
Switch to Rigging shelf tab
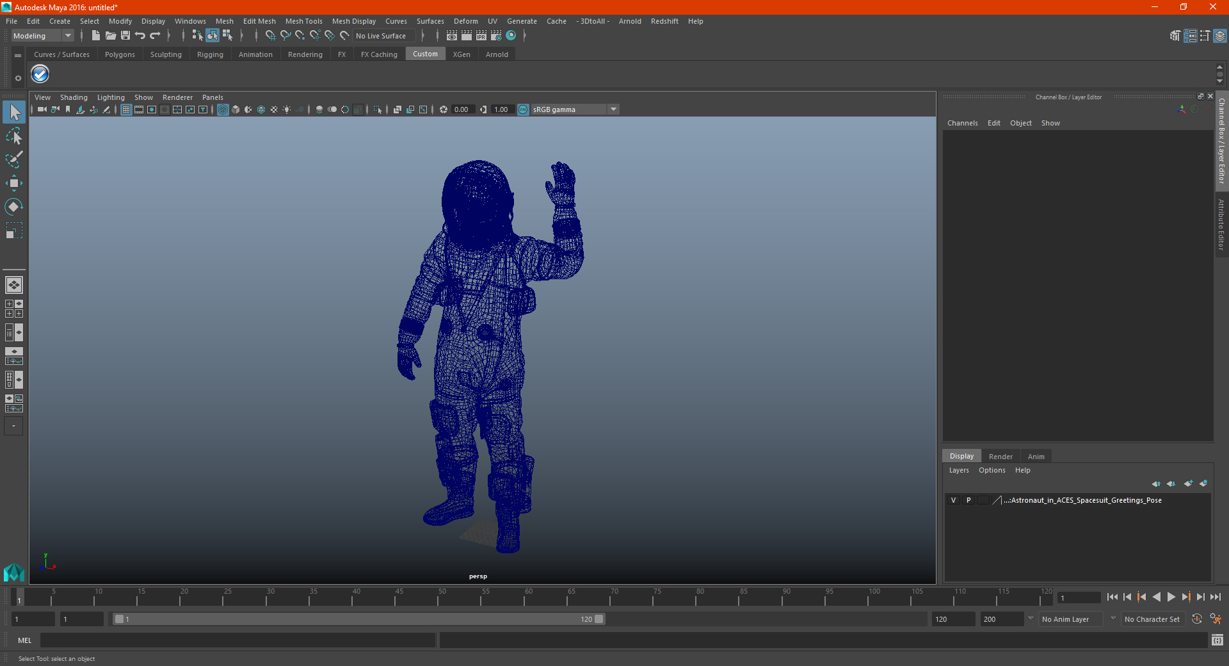210,54
